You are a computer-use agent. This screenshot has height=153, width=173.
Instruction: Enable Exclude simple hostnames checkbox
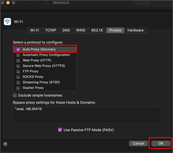click(15, 95)
